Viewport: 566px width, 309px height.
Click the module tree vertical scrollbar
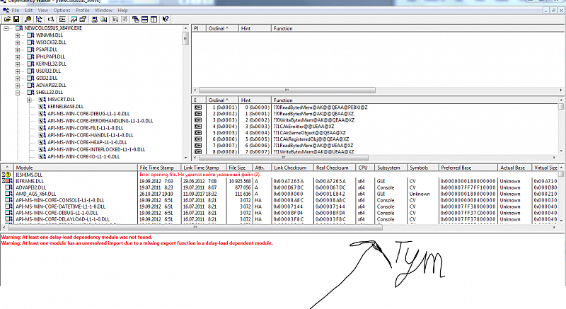pos(187,92)
